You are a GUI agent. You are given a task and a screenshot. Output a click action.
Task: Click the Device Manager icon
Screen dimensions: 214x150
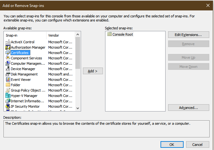pos(8,69)
